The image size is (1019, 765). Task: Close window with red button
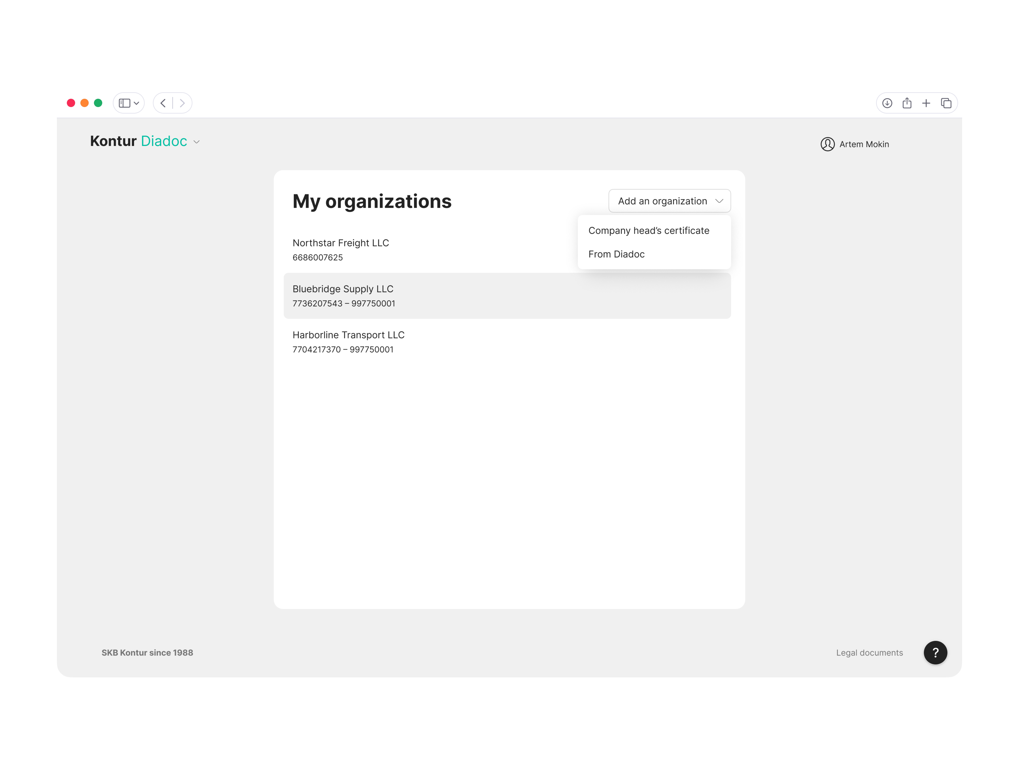coord(71,103)
